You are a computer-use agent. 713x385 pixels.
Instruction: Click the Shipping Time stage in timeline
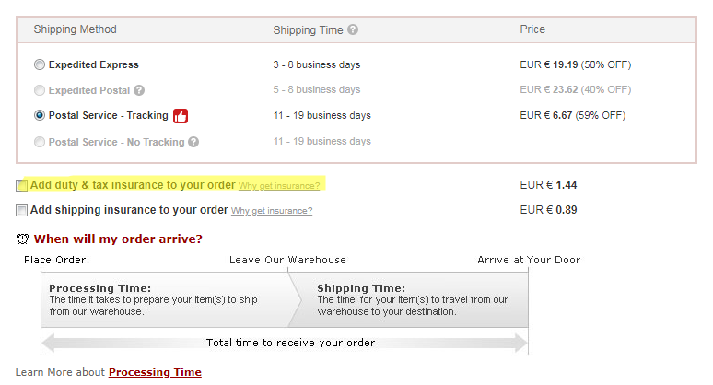(415, 299)
